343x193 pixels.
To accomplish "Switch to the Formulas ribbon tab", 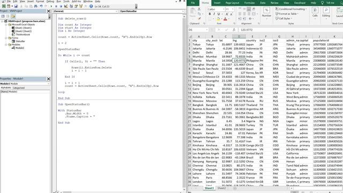I will pyautogui.click(x=249, y=3).
